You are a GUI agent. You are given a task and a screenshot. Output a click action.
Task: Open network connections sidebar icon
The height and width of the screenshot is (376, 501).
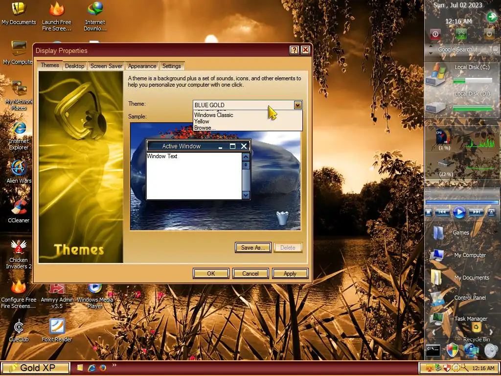pos(472,351)
